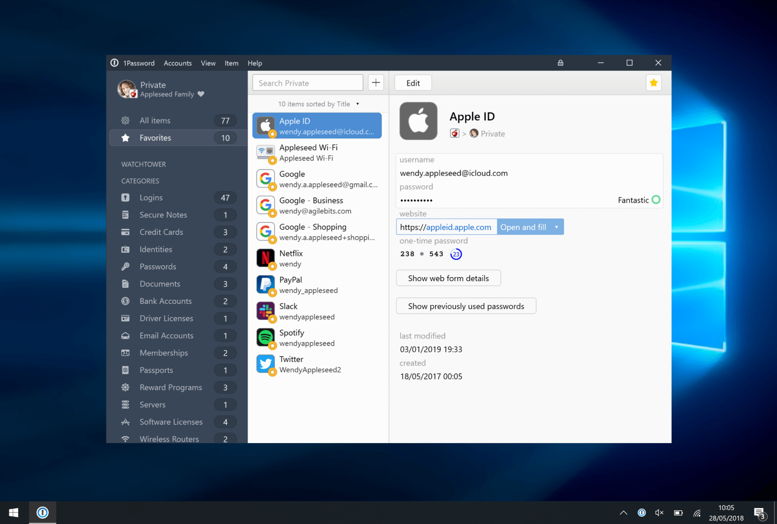This screenshot has height=524, width=777.
Task: Open the Memberships icon
Action: (125, 353)
